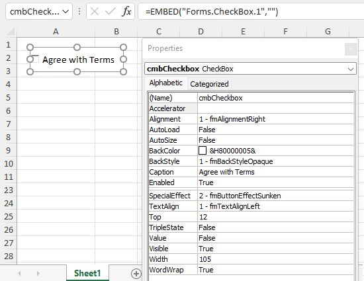364x281 pixels.
Task: Click the Enter checkmark icon in formula bar
Action: [x=111, y=11]
